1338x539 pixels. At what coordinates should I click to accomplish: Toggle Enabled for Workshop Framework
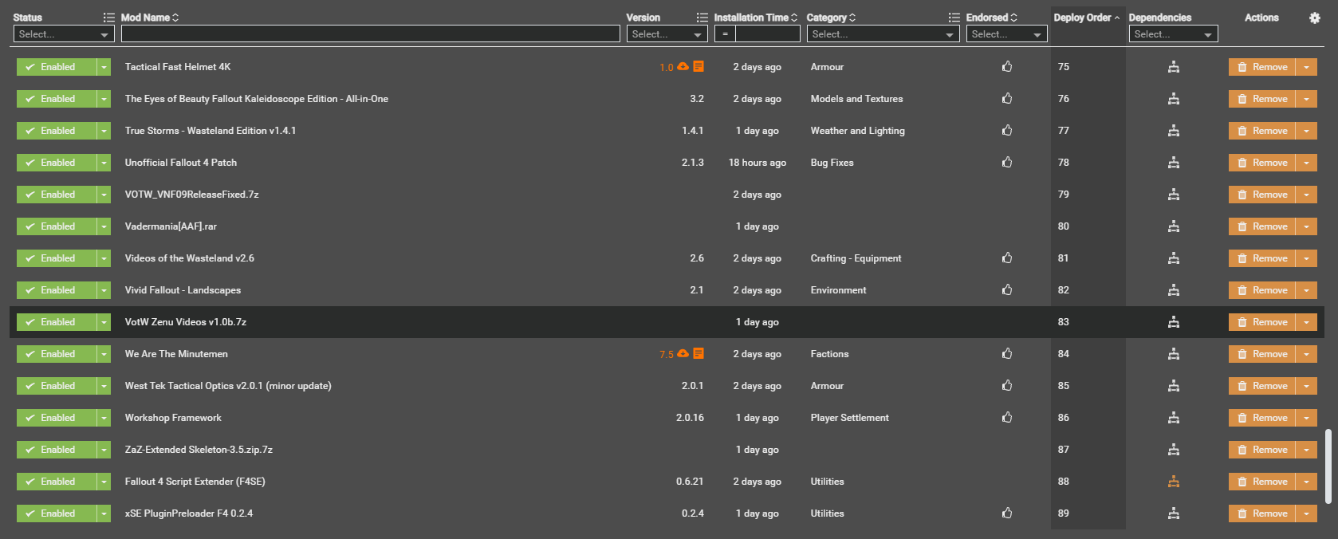tap(57, 418)
